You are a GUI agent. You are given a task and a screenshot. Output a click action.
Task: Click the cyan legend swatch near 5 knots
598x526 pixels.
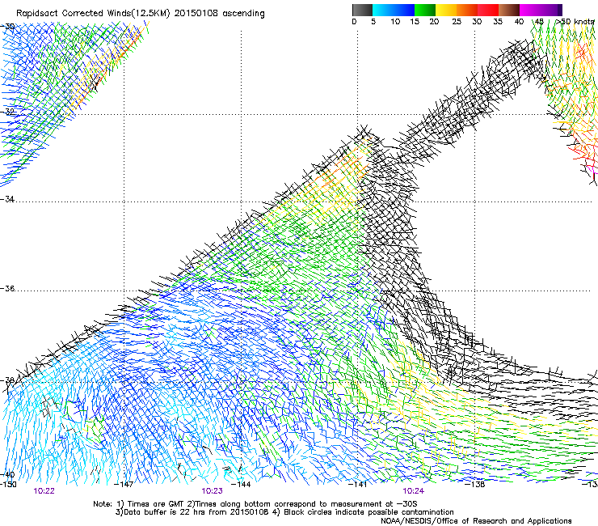[x=382, y=10]
